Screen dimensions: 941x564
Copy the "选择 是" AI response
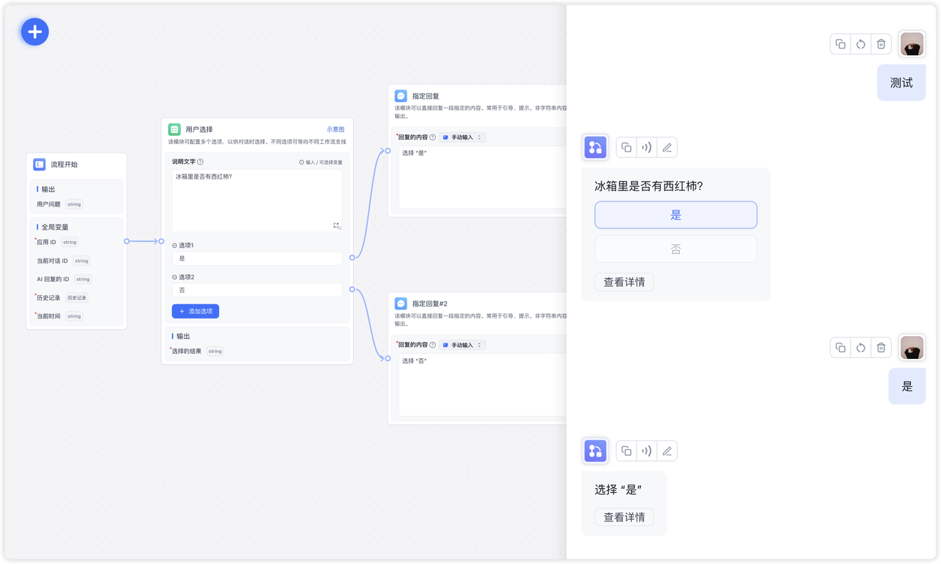click(x=626, y=451)
